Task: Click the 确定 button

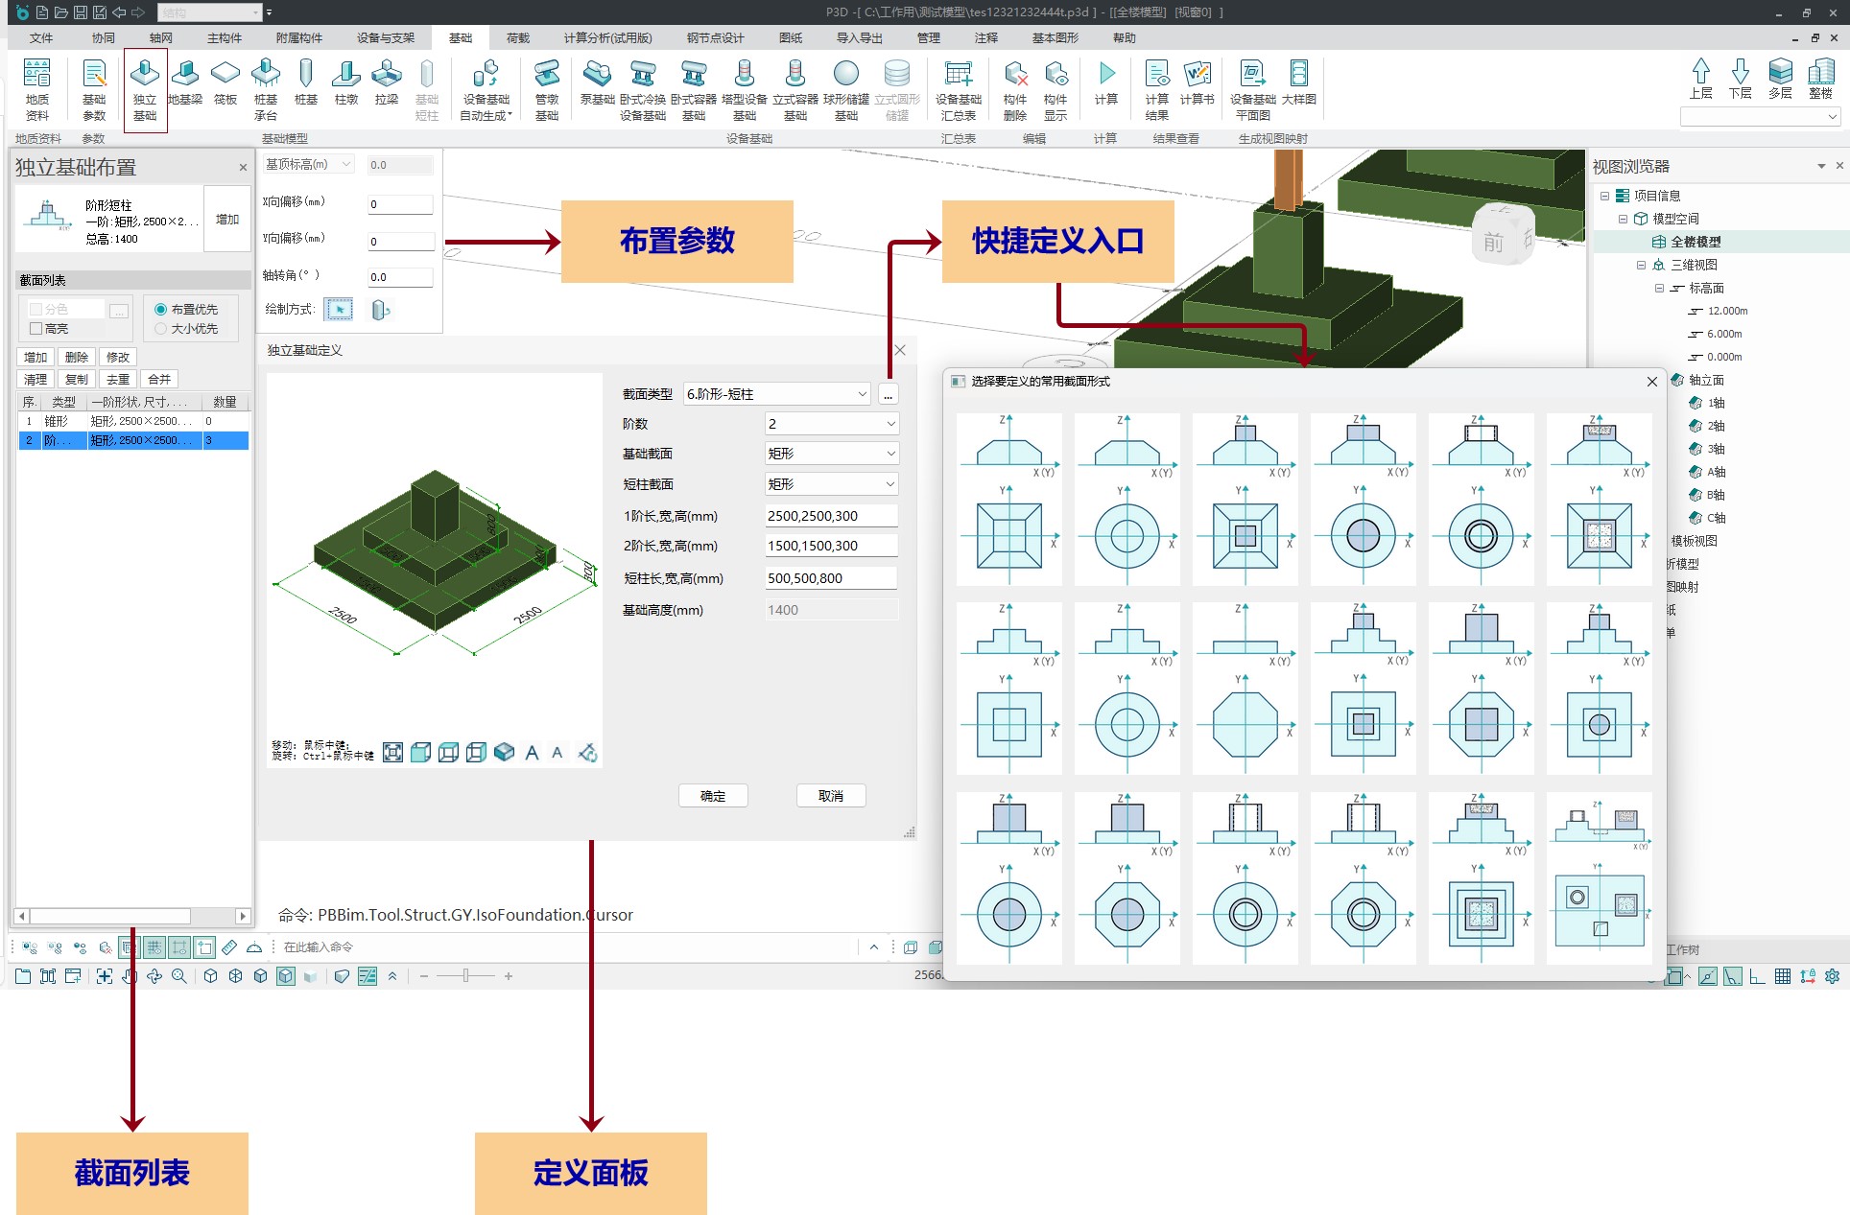Action: point(713,796)
